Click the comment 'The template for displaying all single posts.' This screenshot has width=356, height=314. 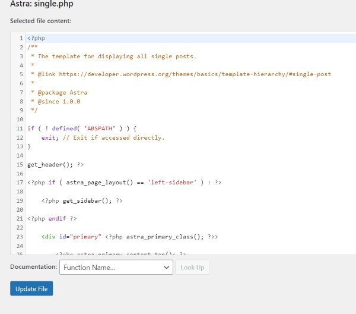point(117,56)
